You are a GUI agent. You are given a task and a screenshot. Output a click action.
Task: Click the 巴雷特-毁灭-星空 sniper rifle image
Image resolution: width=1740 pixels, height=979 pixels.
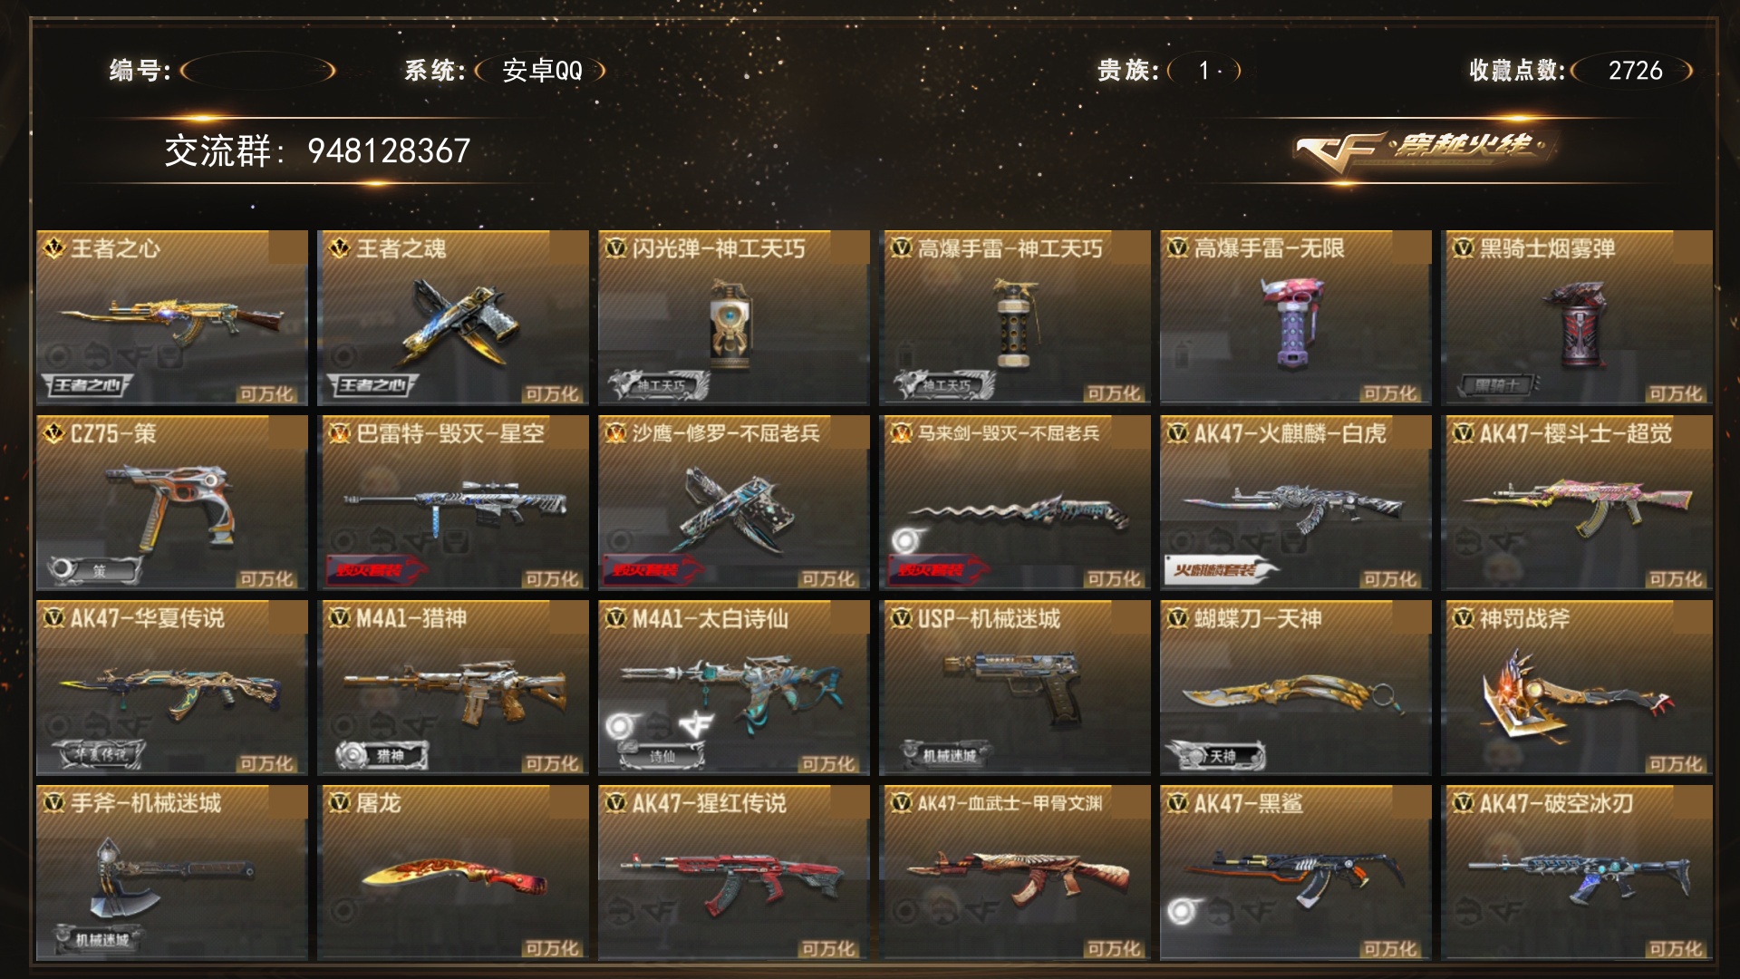456,506
